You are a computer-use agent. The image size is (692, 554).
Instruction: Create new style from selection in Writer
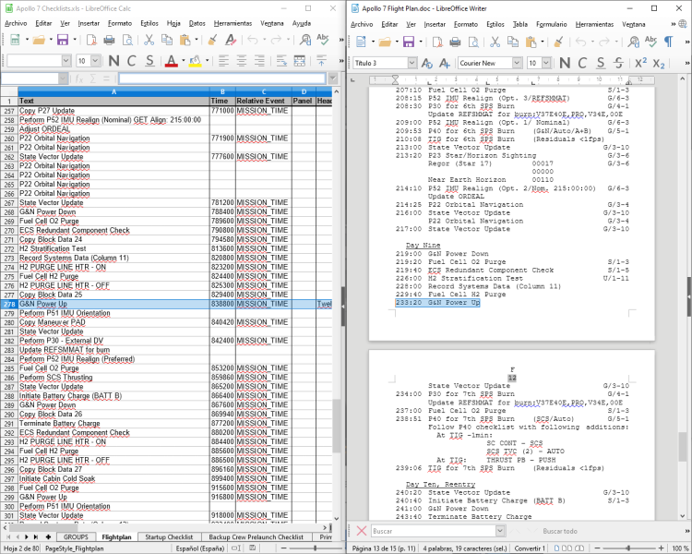(445, 63)
